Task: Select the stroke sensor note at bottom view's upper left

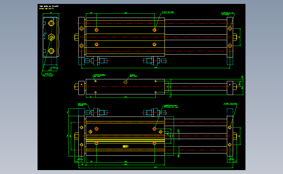Action: pos(82,104)
